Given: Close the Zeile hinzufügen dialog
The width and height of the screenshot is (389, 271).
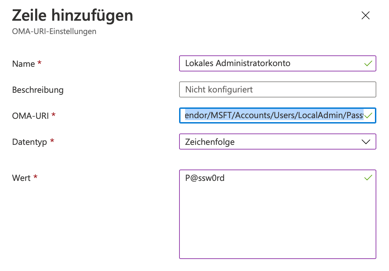Looking at the screenshot, I should 366,15.
